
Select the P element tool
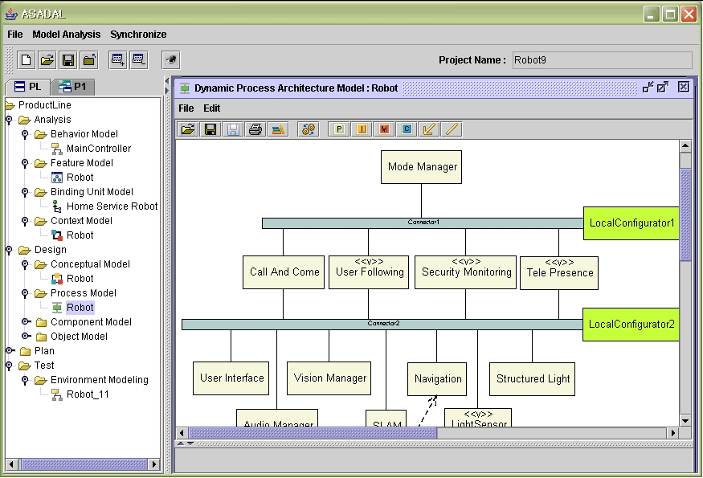[339, 129]
